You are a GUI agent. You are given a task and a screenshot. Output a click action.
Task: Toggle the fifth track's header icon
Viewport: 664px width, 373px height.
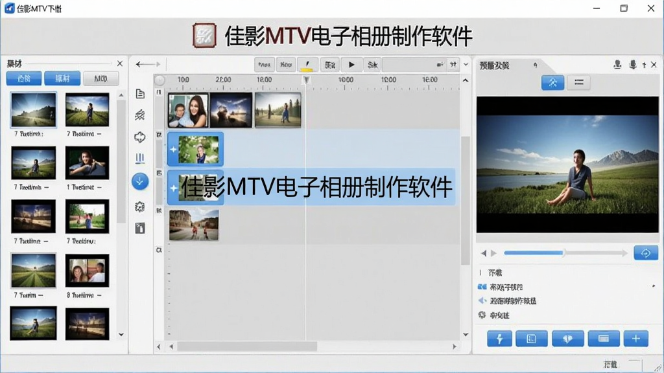pyautogui.click(x=160, y=251)
